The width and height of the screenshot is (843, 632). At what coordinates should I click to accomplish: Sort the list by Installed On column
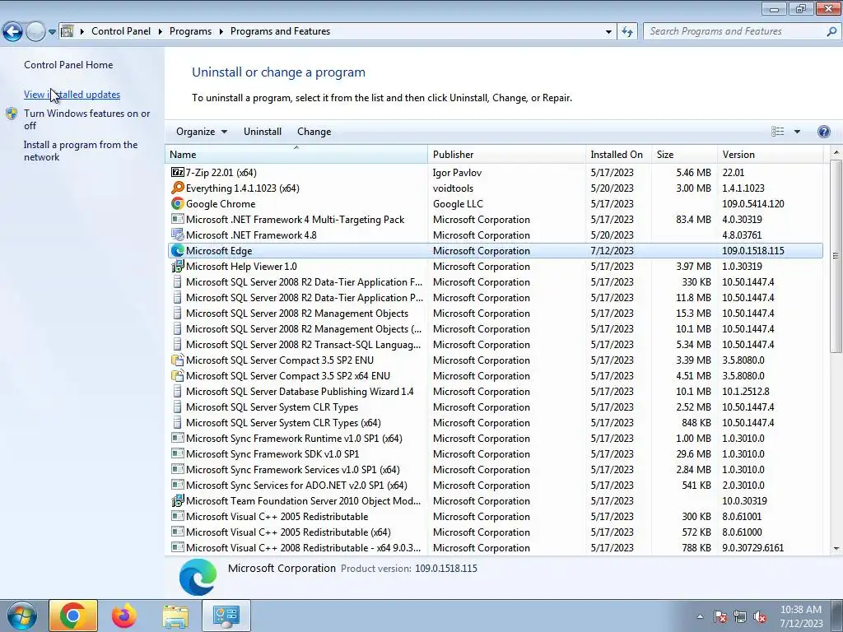coord(618,154)
